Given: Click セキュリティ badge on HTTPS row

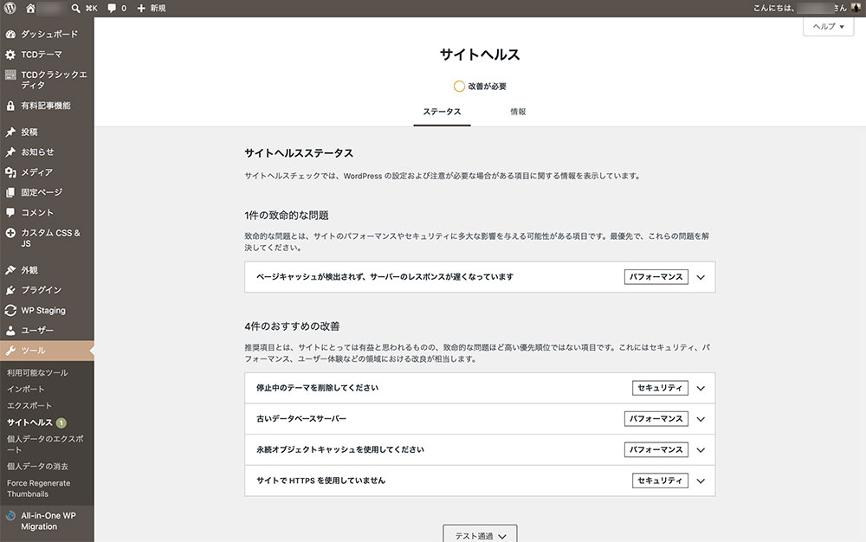Looking at the screenshot, I should pos(660,481).
